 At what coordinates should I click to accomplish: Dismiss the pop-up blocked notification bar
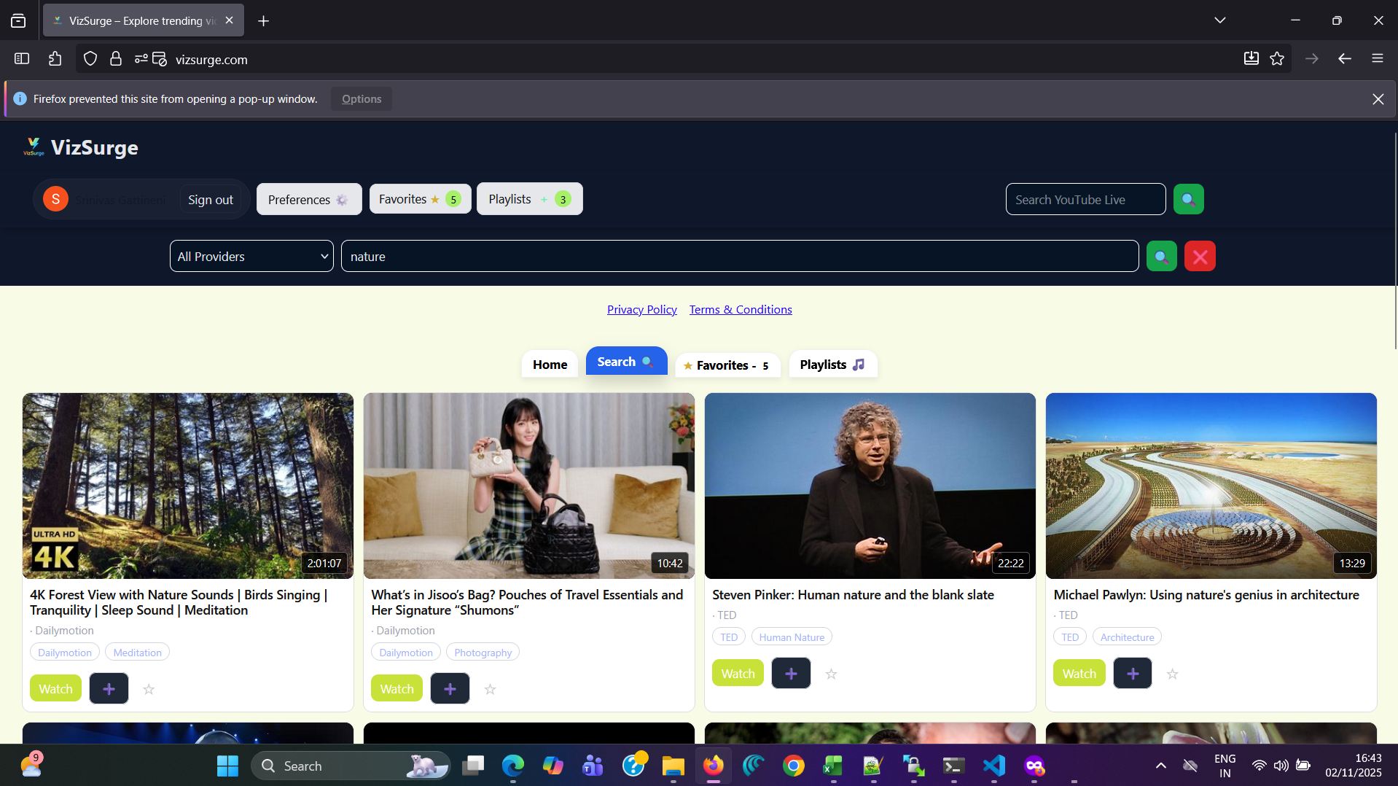pos(1378,98)
